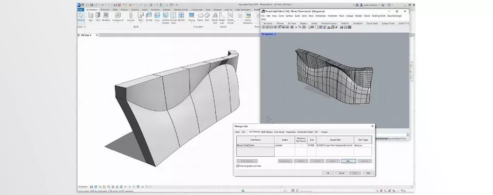
Task: Expand the Wall tool dropdown arrow
Action: 90,22
